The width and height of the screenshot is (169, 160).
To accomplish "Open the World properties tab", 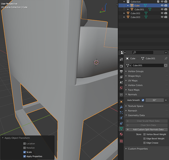I will (121, 88).
